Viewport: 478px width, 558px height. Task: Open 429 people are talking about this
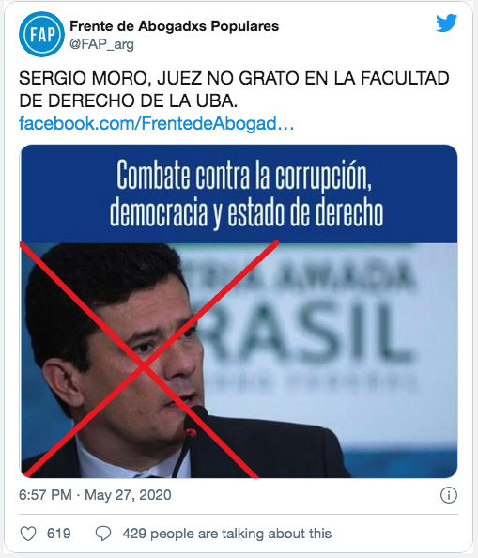point(227,534)
